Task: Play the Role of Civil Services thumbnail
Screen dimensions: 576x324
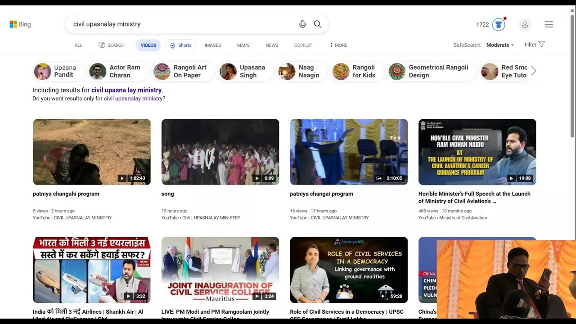Action: pyautogui.click(x=349, y=270)
